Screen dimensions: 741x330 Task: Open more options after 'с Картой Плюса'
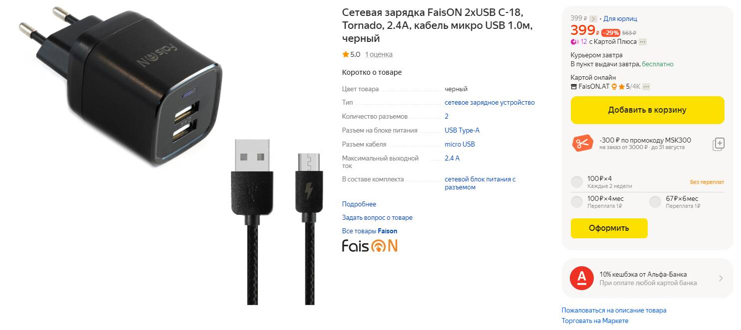coord(643,42)
